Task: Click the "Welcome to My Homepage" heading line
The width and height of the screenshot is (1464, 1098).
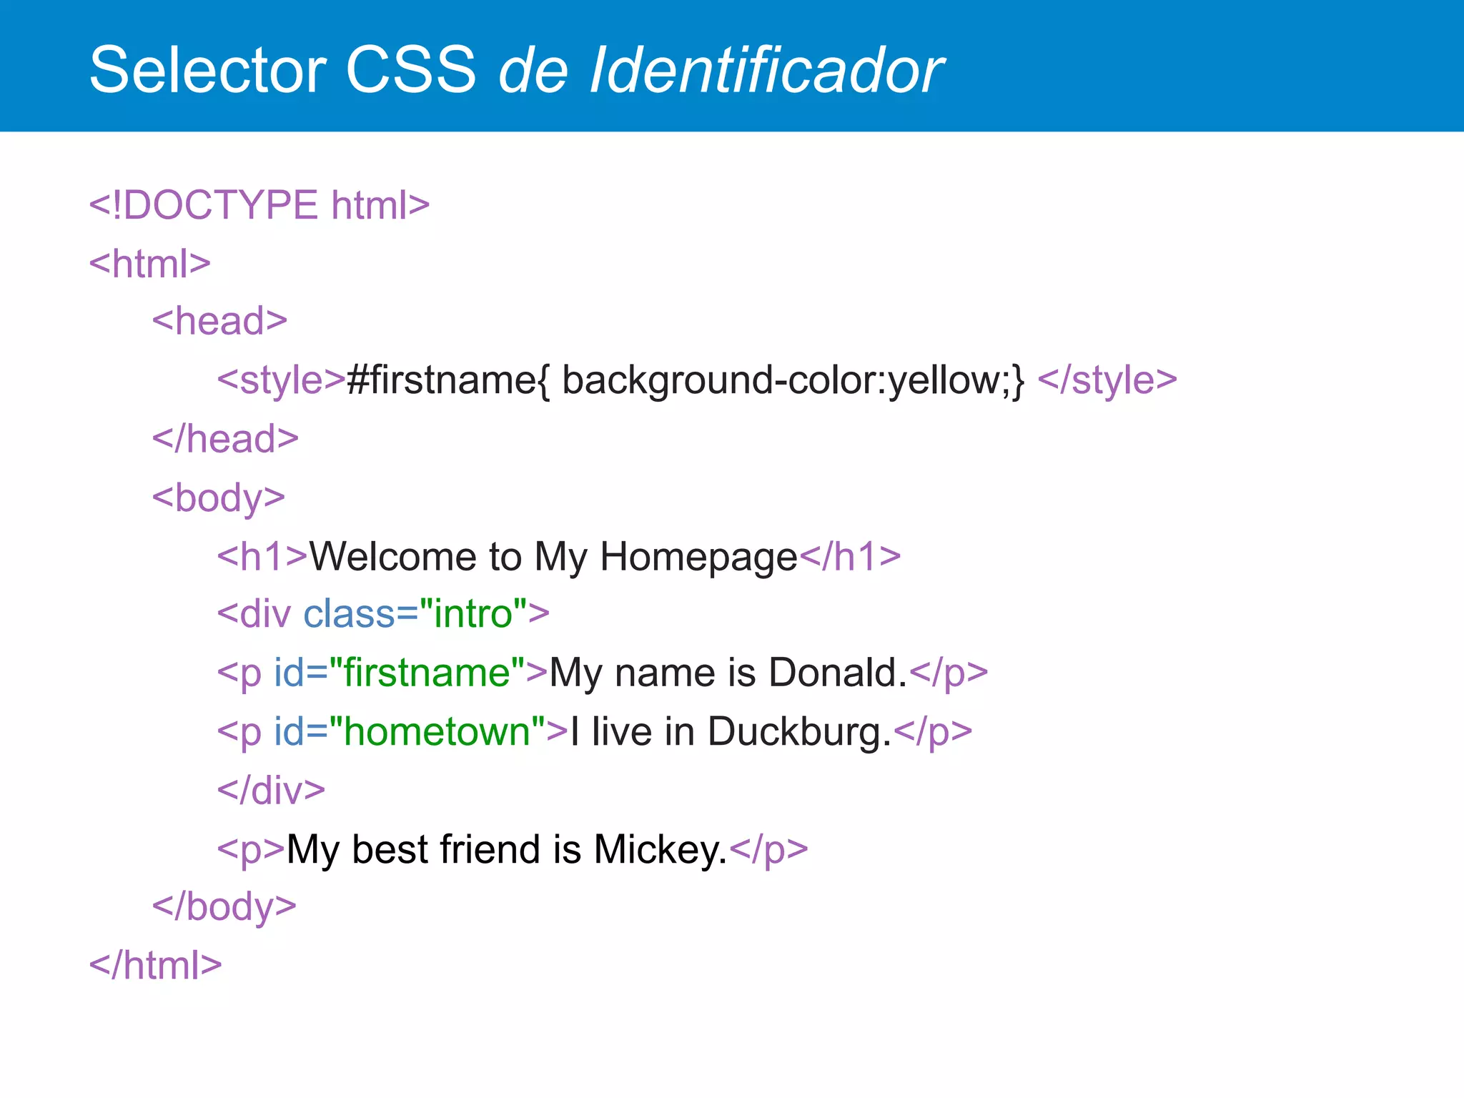Action: coord(559,557)
